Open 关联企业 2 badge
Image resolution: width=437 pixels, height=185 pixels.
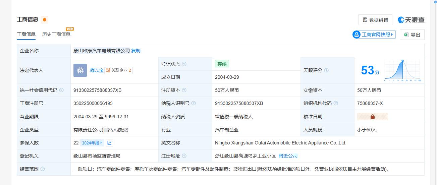tap(119, 70)
